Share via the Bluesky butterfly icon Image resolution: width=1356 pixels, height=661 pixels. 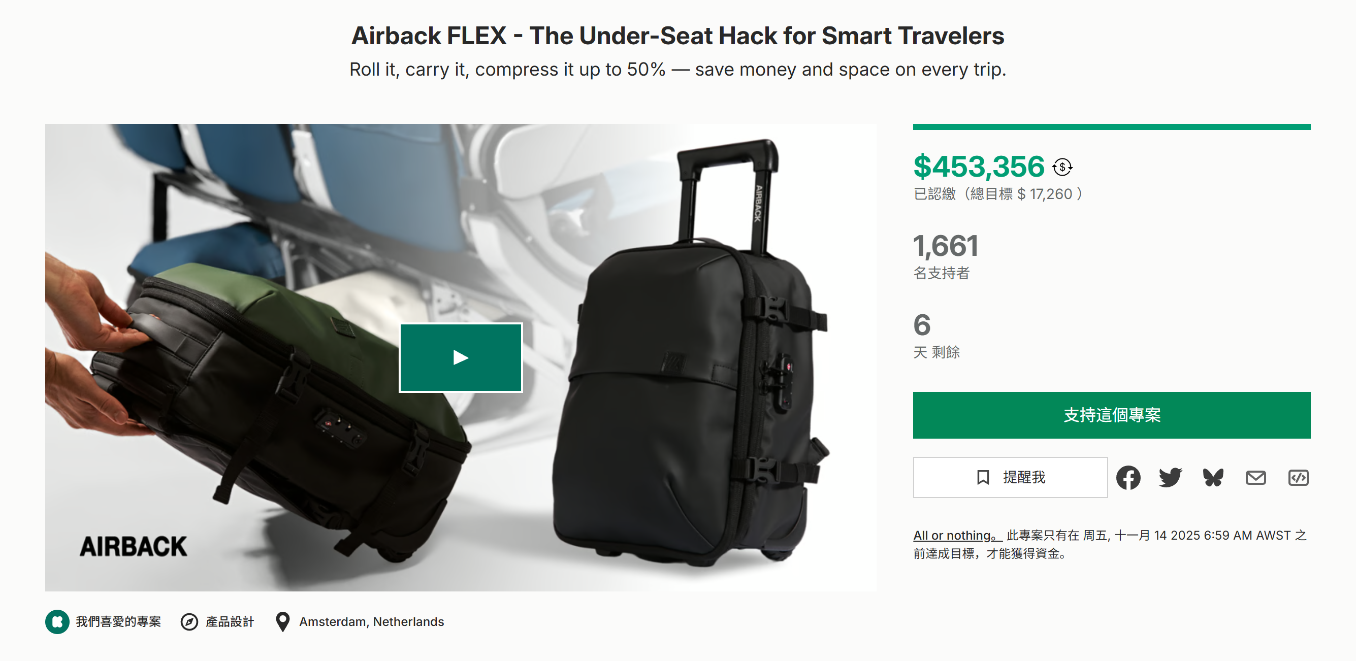pyautogui.click(x=1213, y=478)
